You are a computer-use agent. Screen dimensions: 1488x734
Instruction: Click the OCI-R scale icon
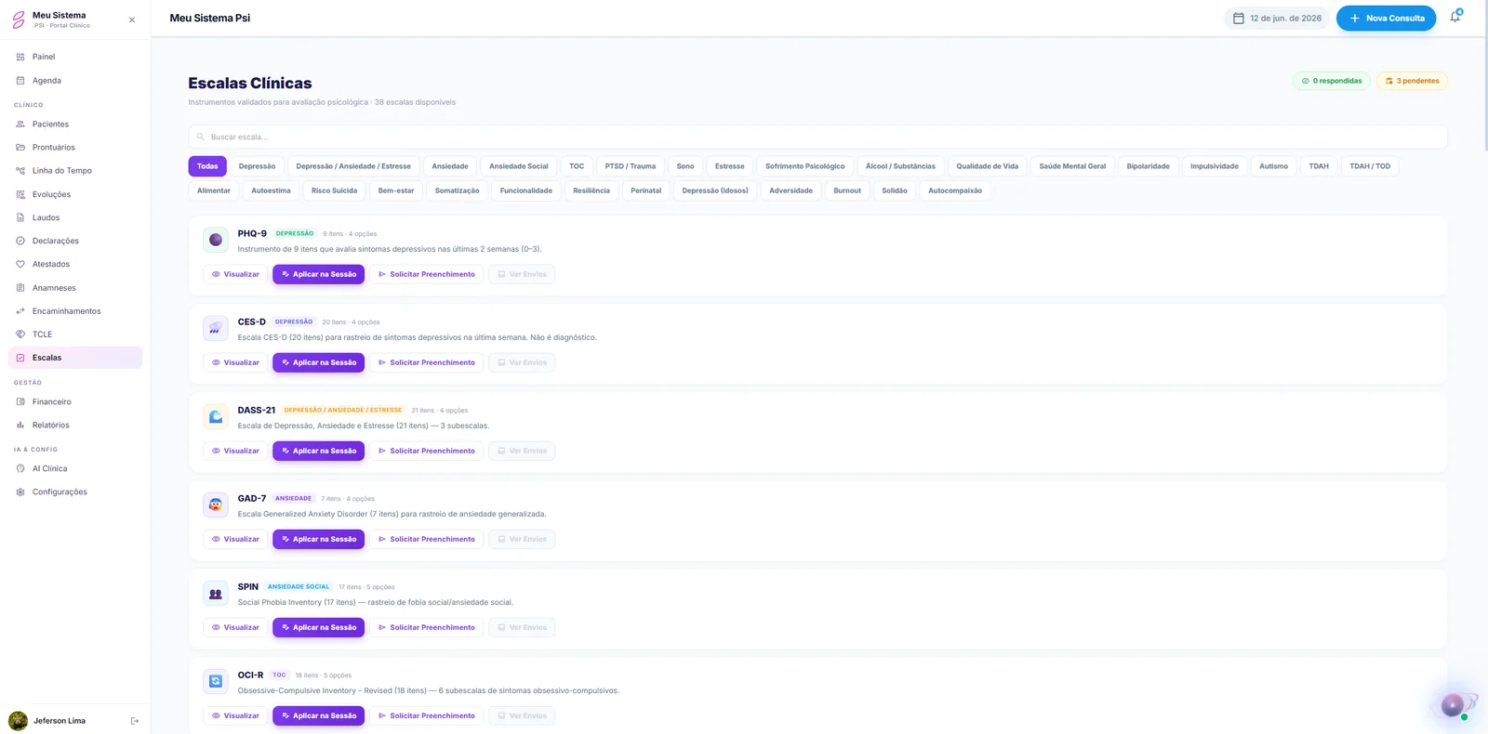coord(216,681)
